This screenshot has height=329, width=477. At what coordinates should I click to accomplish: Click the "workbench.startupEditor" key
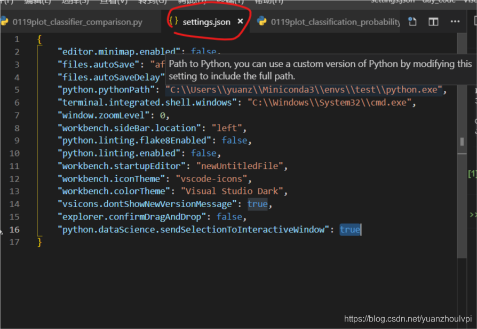tap(122, 166)
